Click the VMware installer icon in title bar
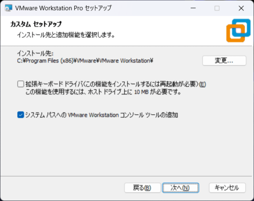Screen dimensions: 254x201 (x=9, y=8)
